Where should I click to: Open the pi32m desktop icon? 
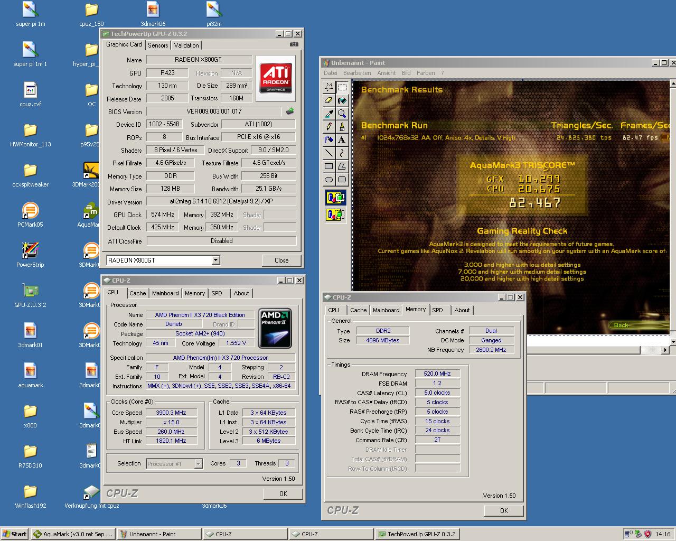point(214,13)
